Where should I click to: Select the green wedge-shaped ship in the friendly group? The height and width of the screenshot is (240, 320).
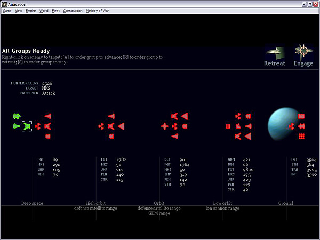pyautogui.click(x=17, y=126)
